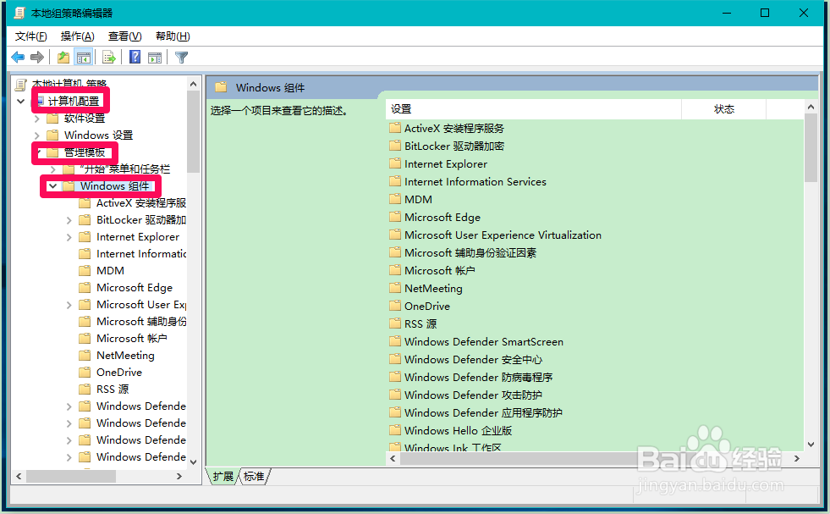
Task: Expand the "开始"菜单和任务栏 tree node
Action: 53,169
